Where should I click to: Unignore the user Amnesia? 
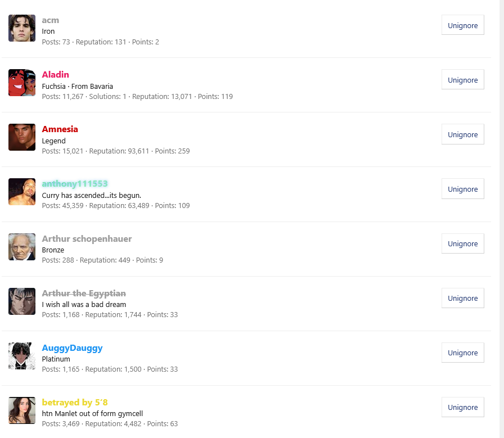pyautogui.click(x=463, y=134)
